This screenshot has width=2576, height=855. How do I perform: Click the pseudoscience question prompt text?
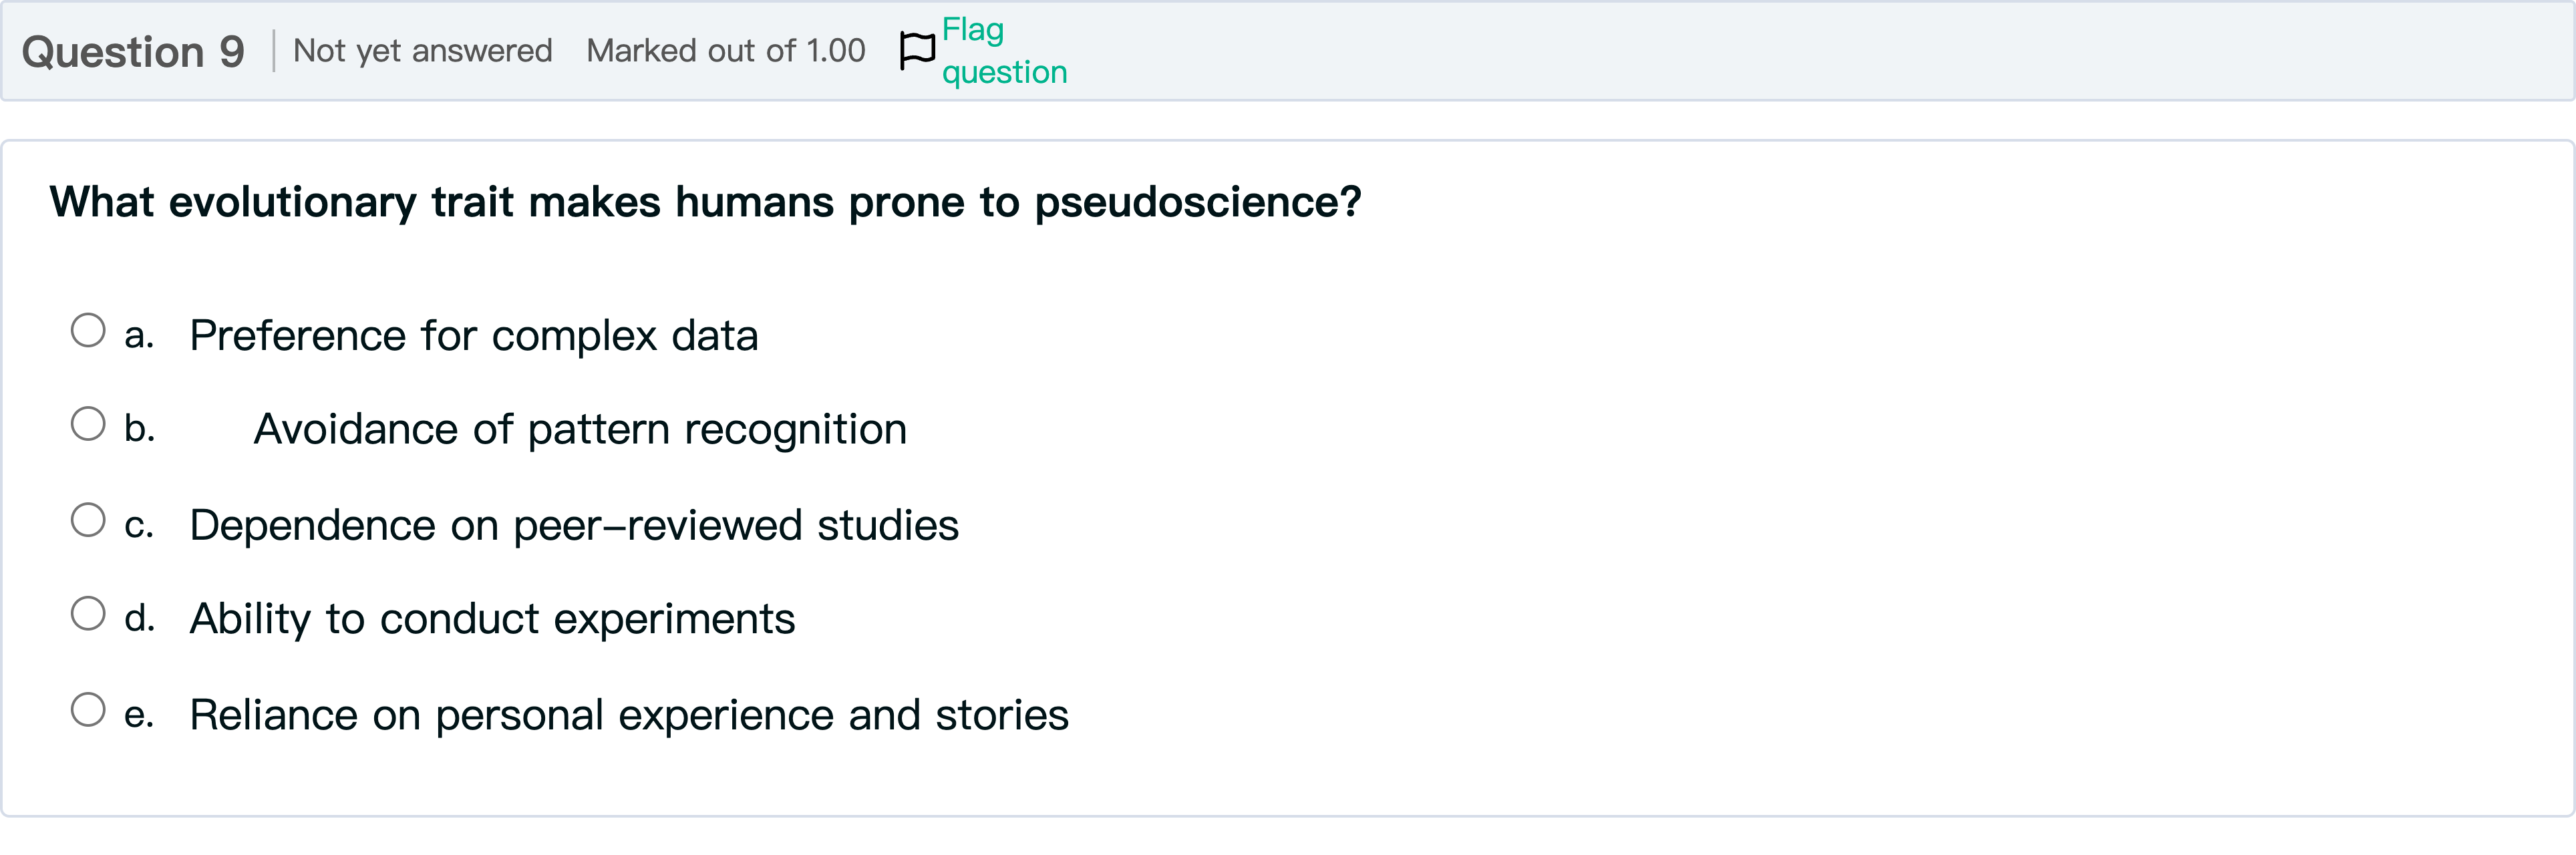[705, 203]
